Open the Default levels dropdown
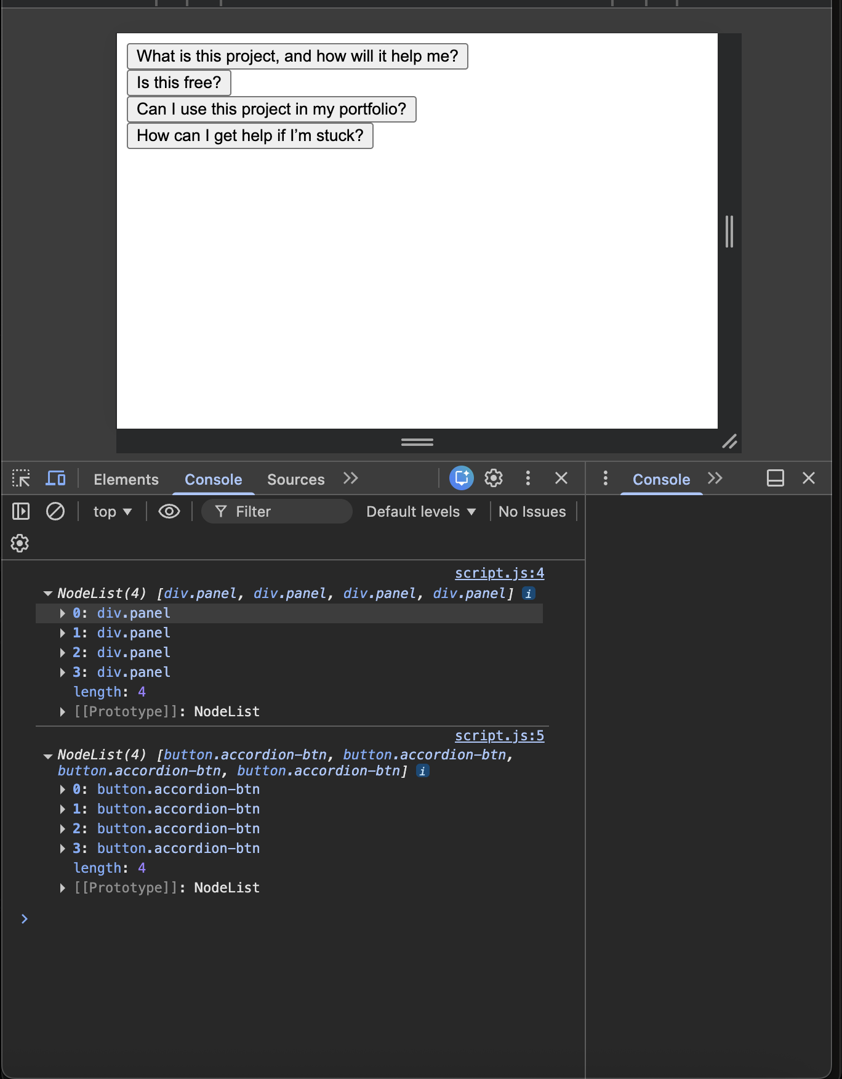The image size is (842, 1079). tap(421, 512)
